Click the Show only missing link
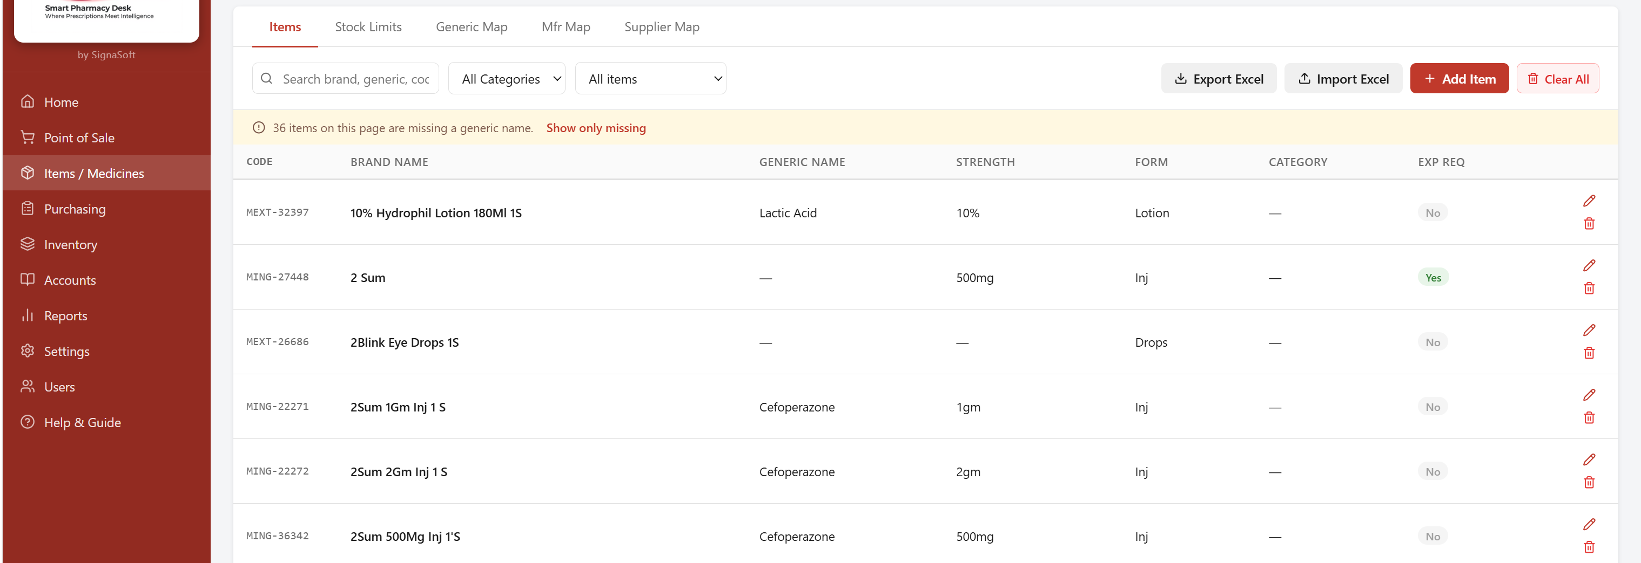This screenshot has width=1641, height=563. pos(596,128)
